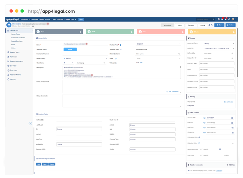243x178 pixels.
Task: Open the Dashboards menu
Action: pos(25,19)
